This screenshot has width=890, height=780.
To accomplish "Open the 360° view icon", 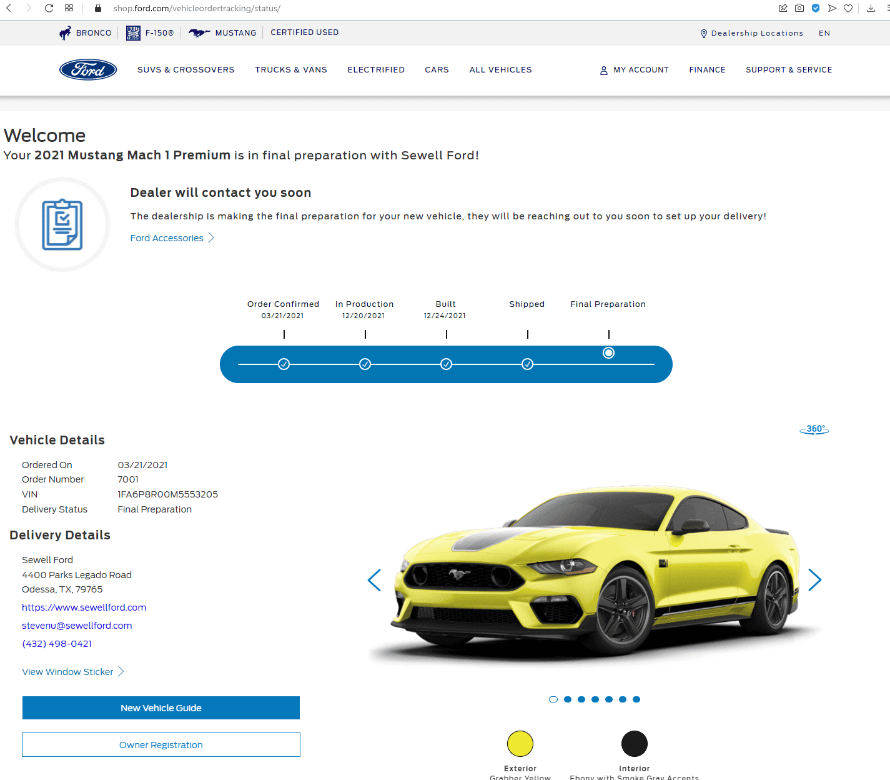I will 814,429.
